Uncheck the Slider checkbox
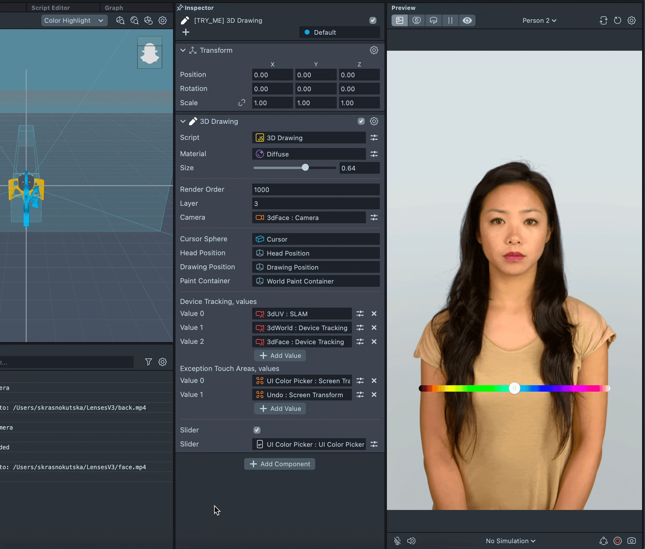This screenshot has height=549, width=645. coord(257,430)
